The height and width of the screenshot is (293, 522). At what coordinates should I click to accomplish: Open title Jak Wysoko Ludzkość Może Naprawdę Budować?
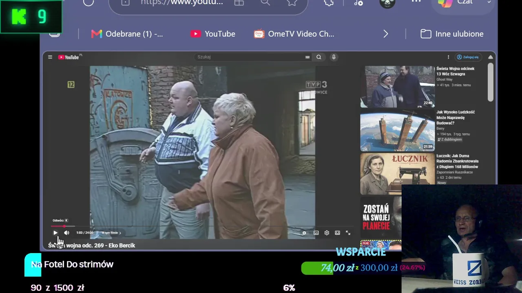click(x=456, y=117)
